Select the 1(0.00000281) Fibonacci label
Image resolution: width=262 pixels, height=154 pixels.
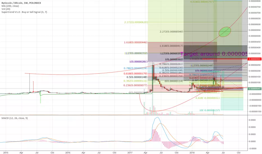138,62
